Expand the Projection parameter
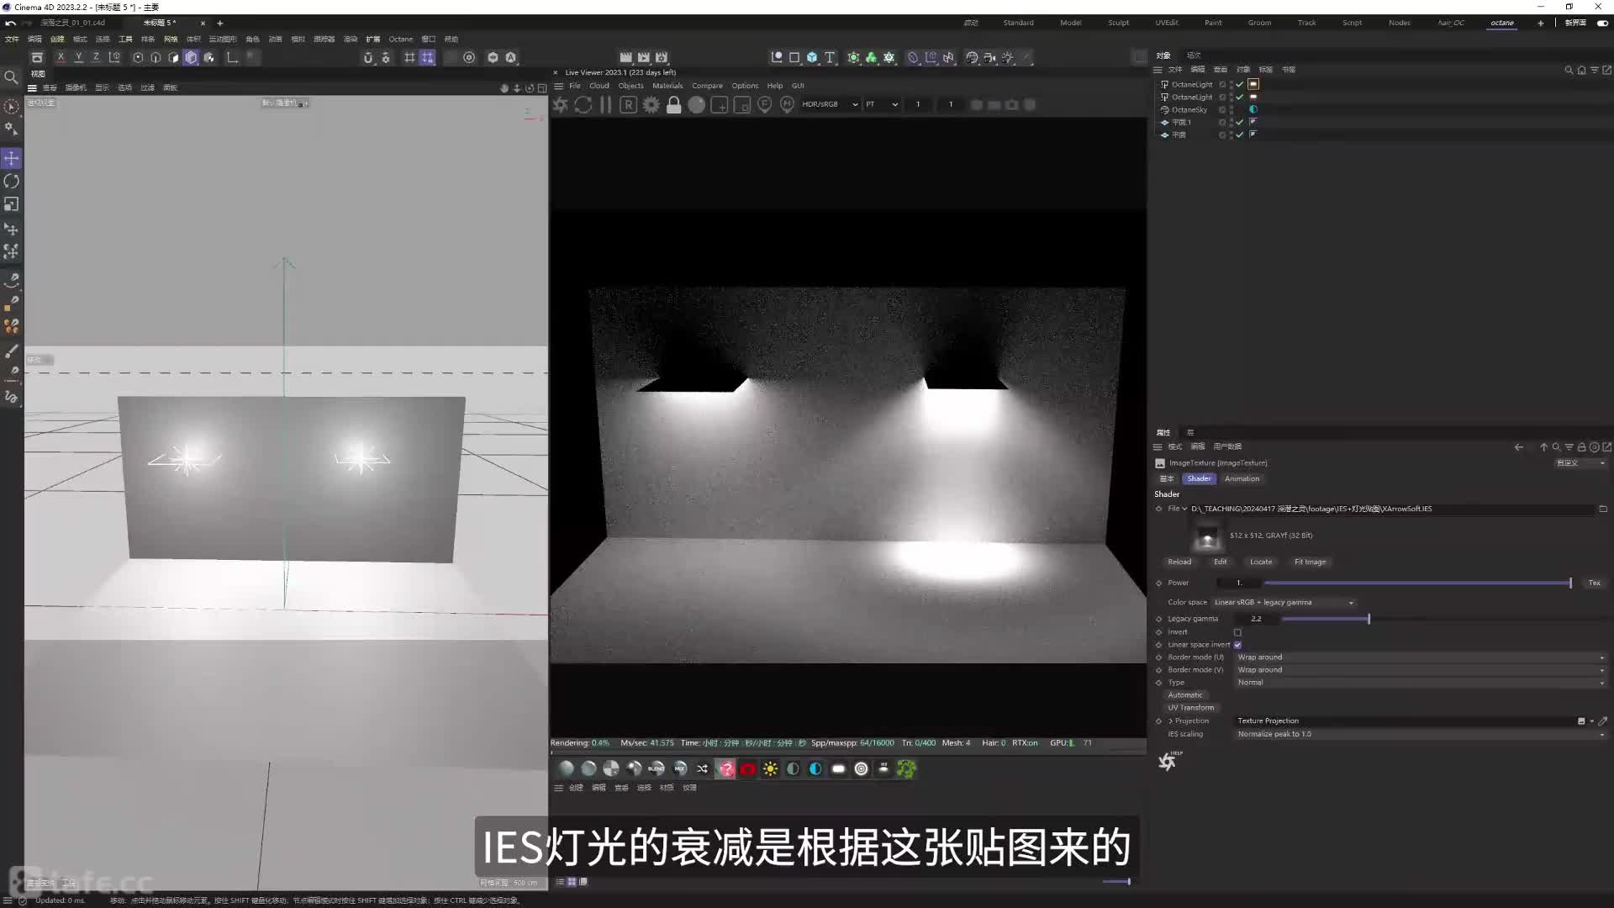Screen dimensions: 1614x908 click(x=1170, y=721)
